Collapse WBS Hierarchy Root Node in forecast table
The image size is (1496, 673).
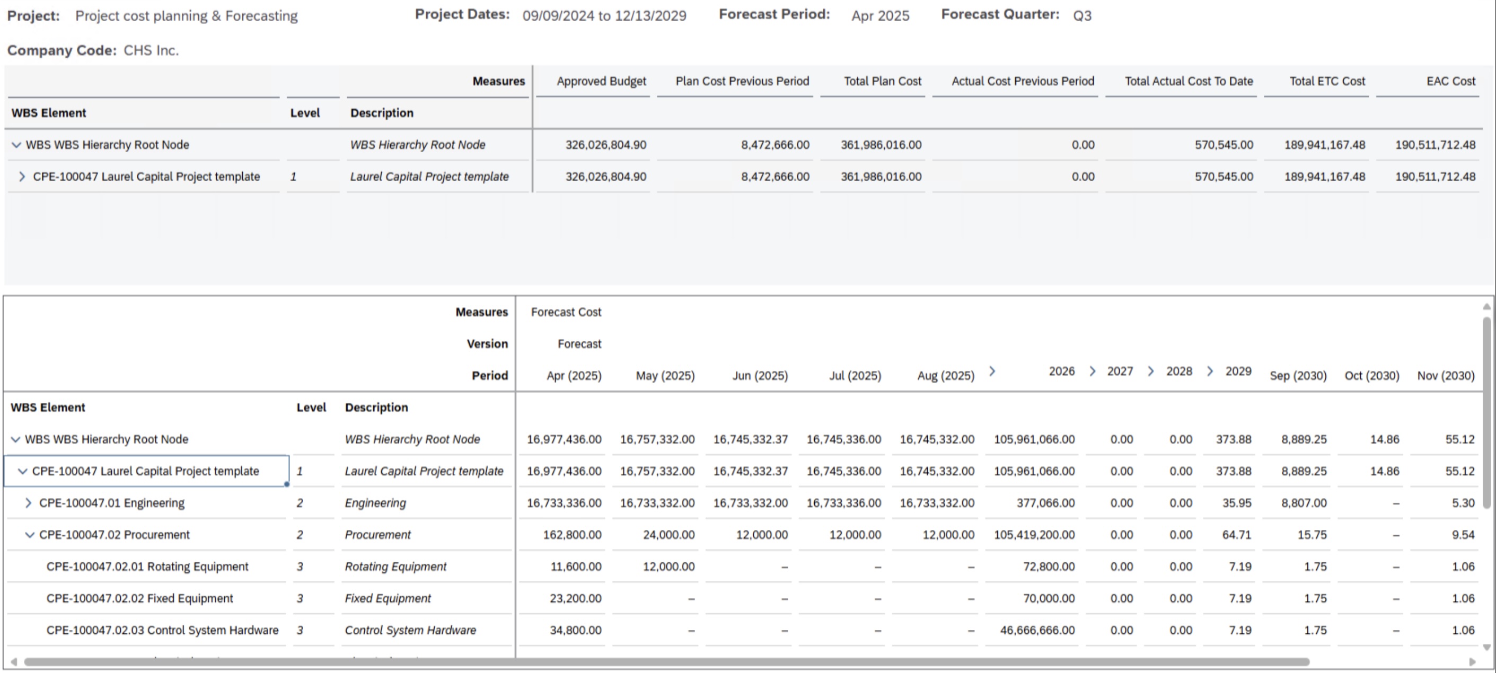pyautogui.click(x=16, y=439)
